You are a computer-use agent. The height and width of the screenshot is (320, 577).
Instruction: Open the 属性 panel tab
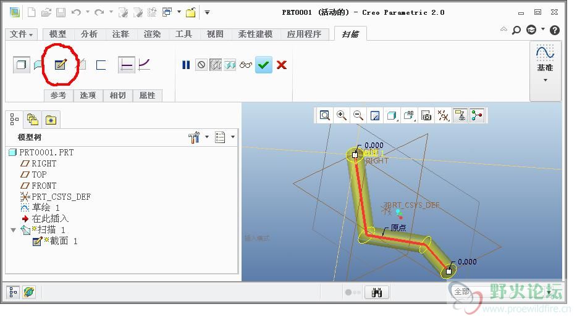[x=147, y=96]
